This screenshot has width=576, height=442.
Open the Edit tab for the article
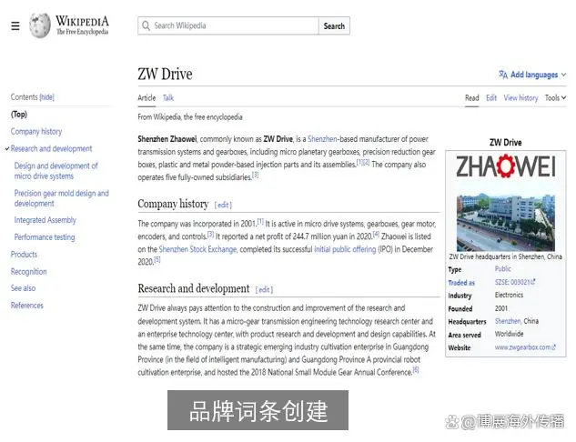pos(490,98)
